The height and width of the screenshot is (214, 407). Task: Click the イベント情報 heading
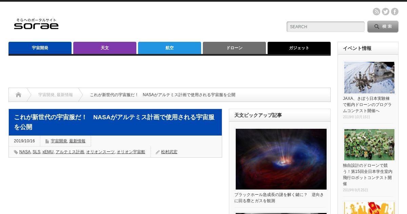(x=357, y=48)
